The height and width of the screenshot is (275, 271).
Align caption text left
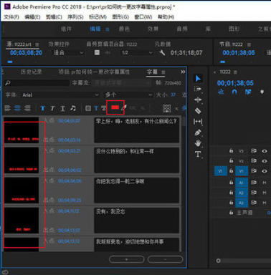click(x=8, y=108)
